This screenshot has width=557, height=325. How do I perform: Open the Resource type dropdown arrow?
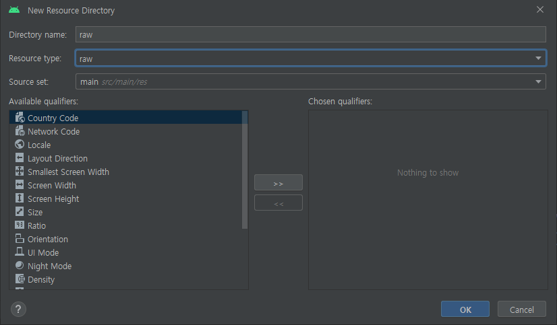[538, 58]
